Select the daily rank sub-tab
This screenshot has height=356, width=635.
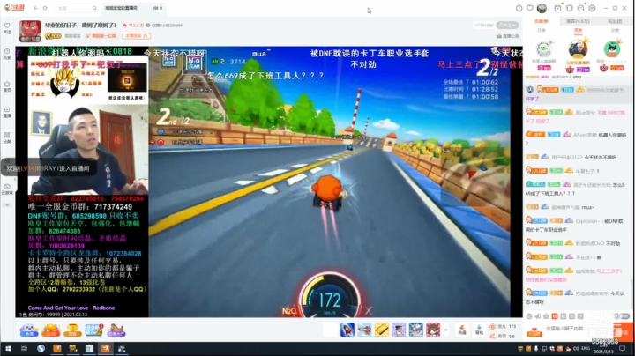[x=541, y=30]
